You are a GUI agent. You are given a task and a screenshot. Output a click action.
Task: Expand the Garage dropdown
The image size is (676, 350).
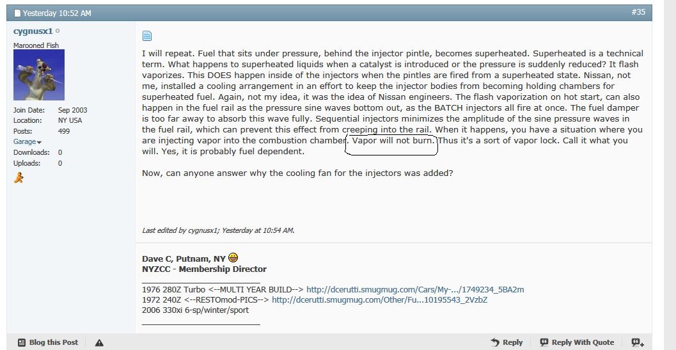coord(27,141)
